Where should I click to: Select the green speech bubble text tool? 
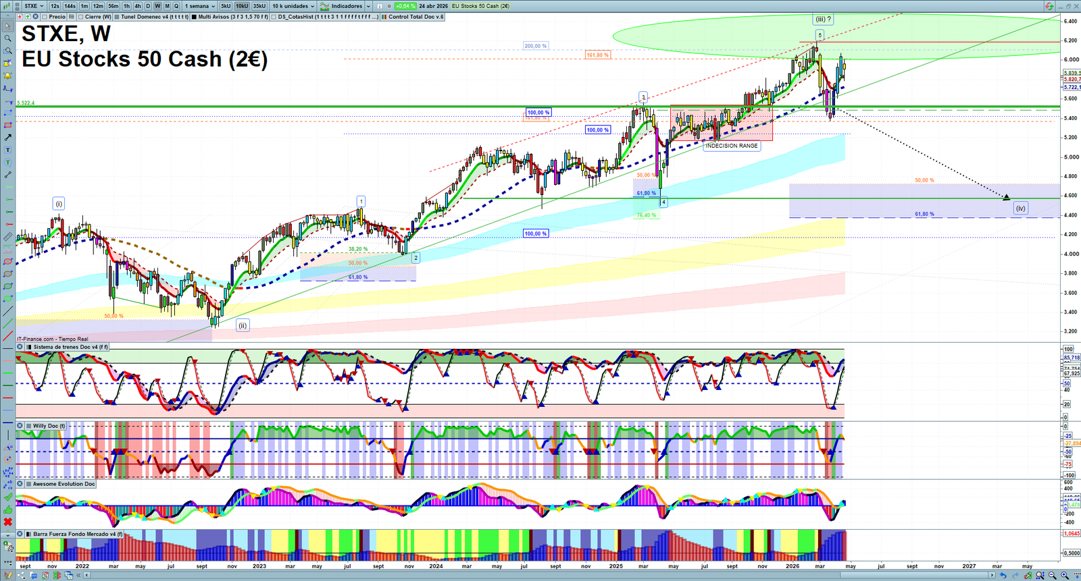coord(7,163)
